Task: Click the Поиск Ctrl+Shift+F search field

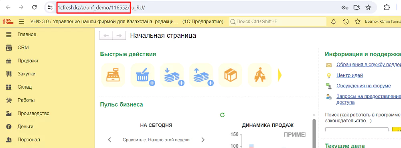Action: (x=277, y=22)
